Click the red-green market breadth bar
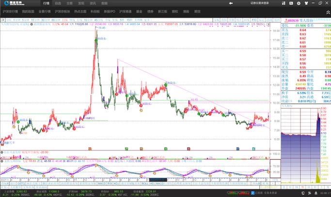The width and height of the screenshot is (331, 197). click(238, 193)
